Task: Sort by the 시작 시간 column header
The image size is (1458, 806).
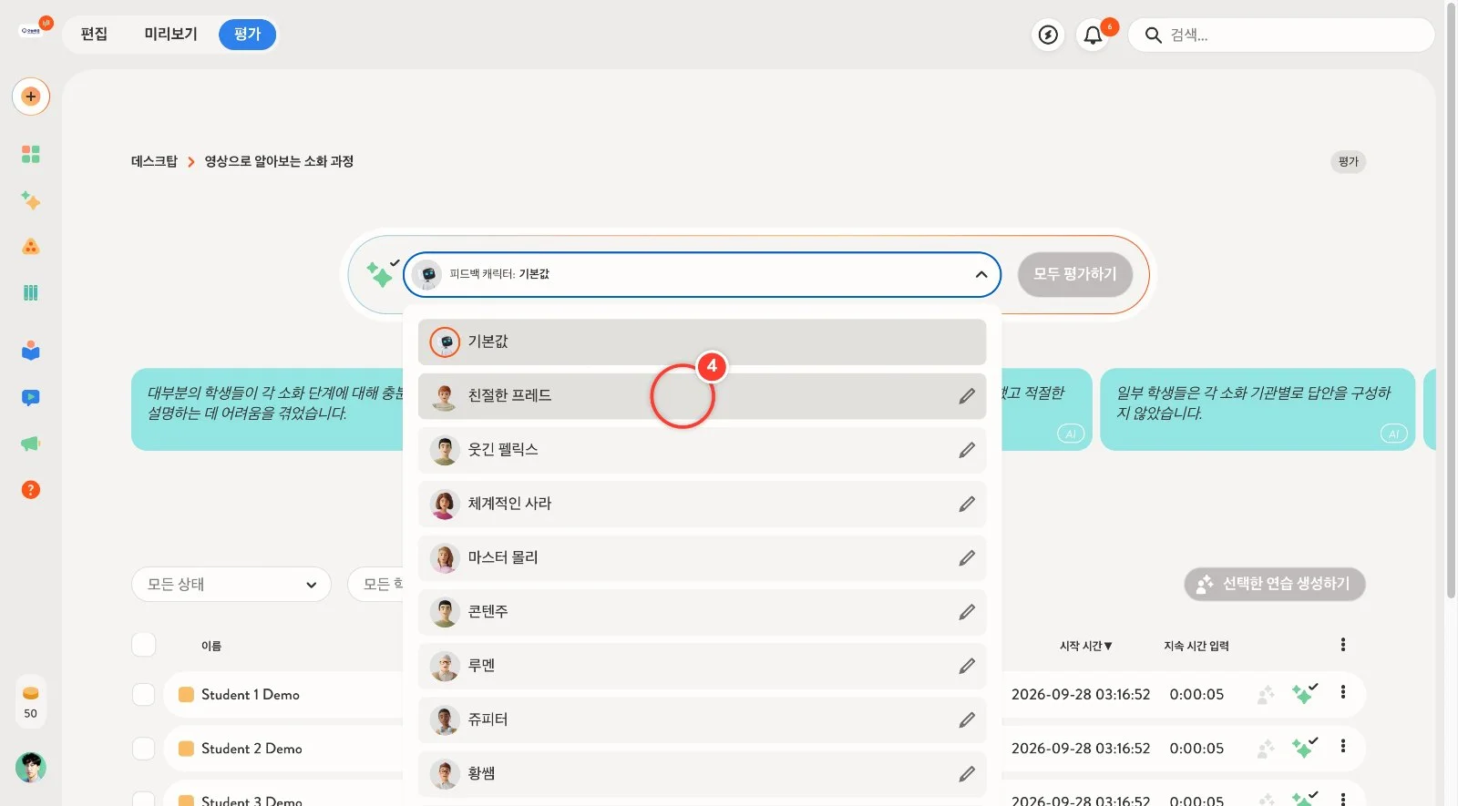Action: pos(1086,646)
